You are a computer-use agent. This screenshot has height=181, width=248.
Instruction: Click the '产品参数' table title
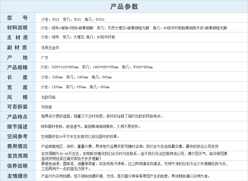tap(124, 6)
